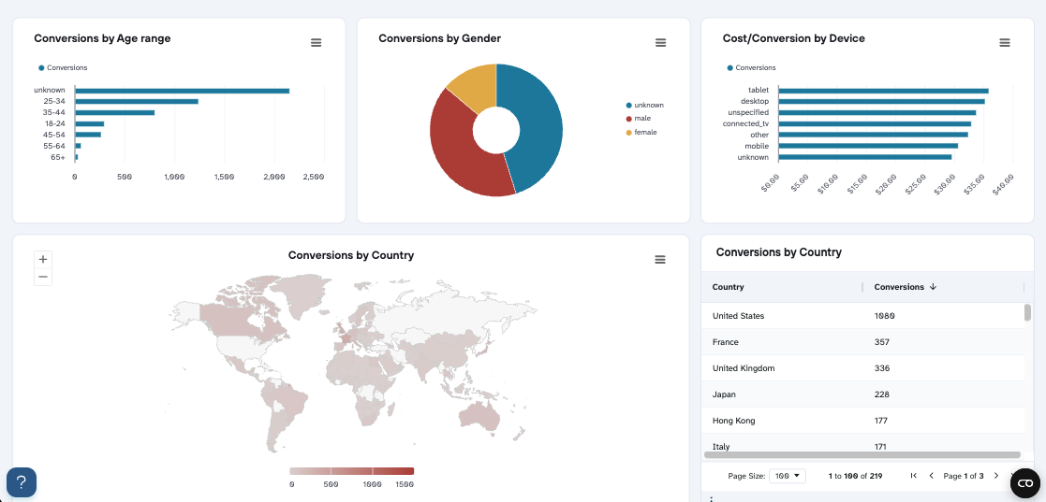The image size is (1046, 502).
Task: Open the Cost/Conversion by Device chart menu
Action: coord(1005,43)
